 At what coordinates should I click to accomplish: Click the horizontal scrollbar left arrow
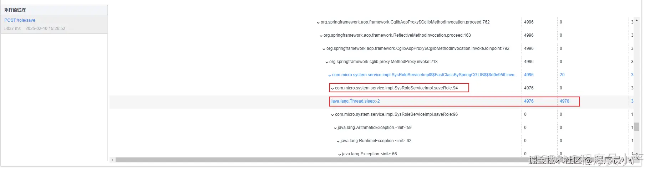112,160
